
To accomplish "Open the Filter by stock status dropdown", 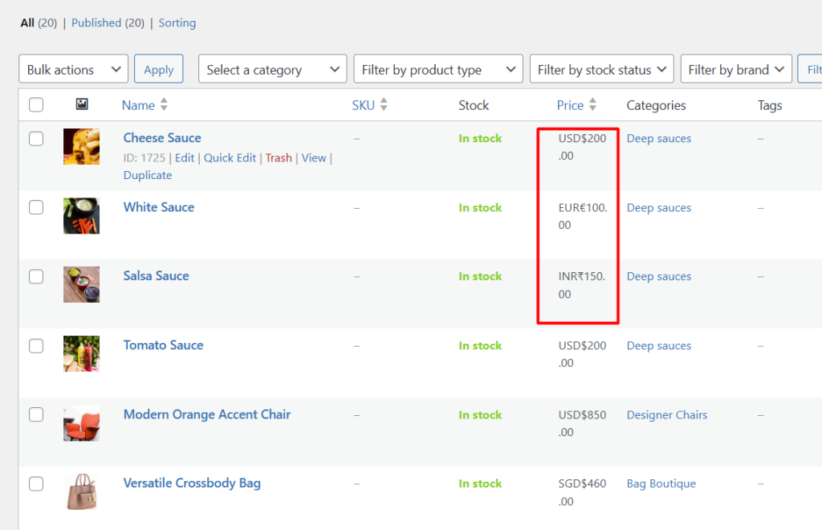I will pos(600,70).
